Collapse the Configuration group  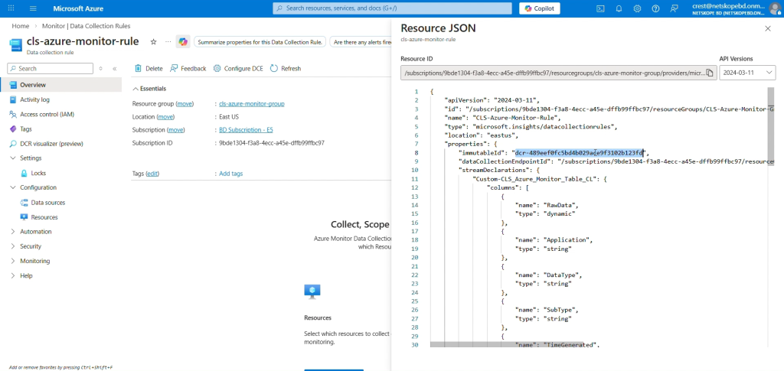13,187
